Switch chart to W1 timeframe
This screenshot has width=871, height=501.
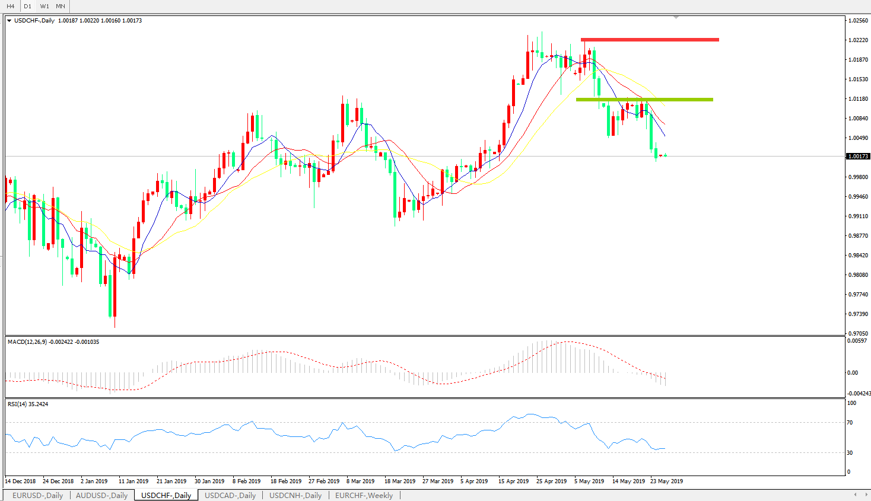coord(44,6)
